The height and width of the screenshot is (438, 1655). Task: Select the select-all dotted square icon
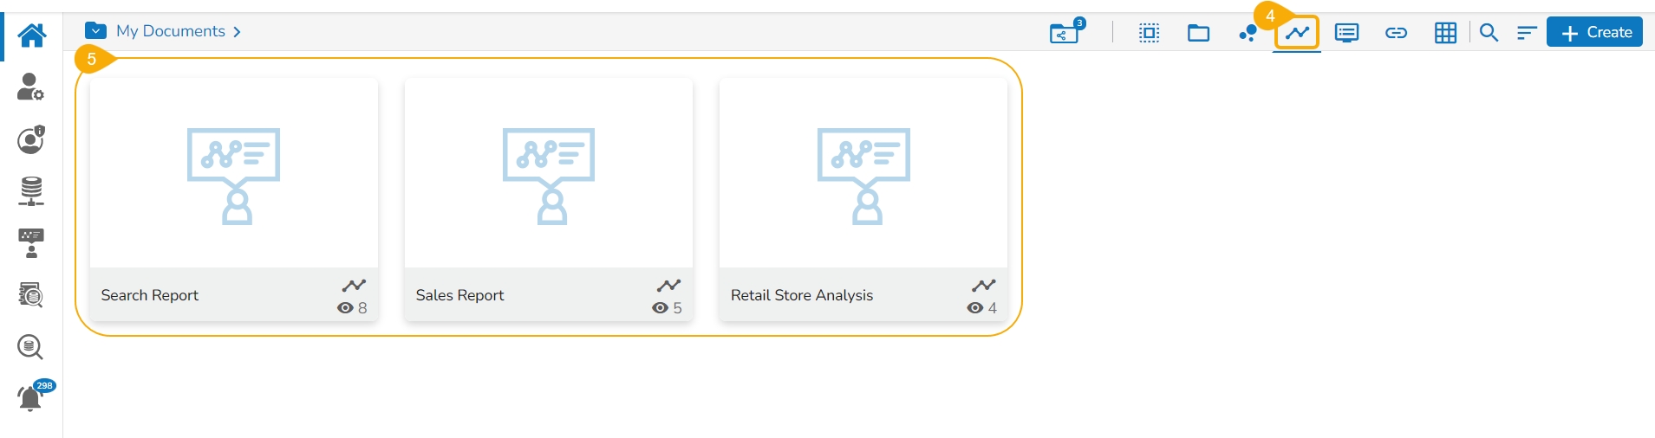coord(1149,33)
